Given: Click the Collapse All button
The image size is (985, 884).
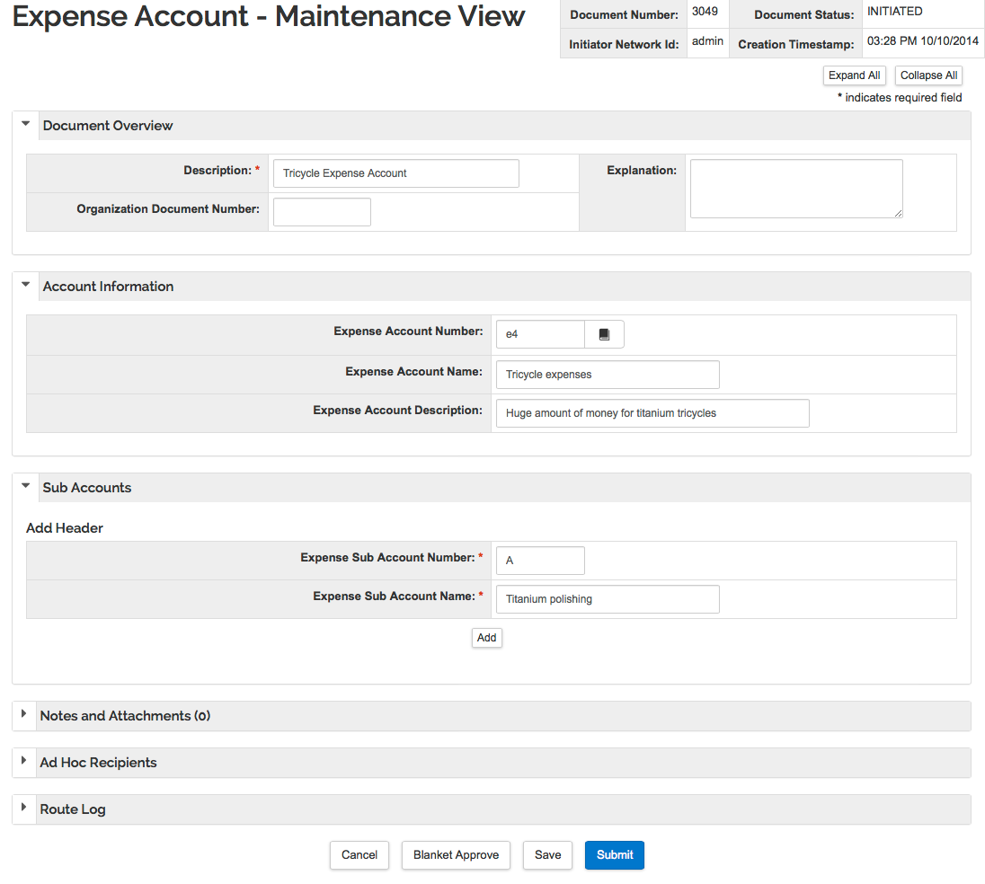Looking at the screenshot, I should [928, 75].
